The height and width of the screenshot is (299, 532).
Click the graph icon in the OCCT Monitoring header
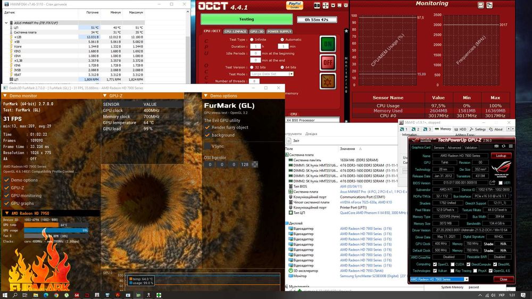(x=481, y=5)
